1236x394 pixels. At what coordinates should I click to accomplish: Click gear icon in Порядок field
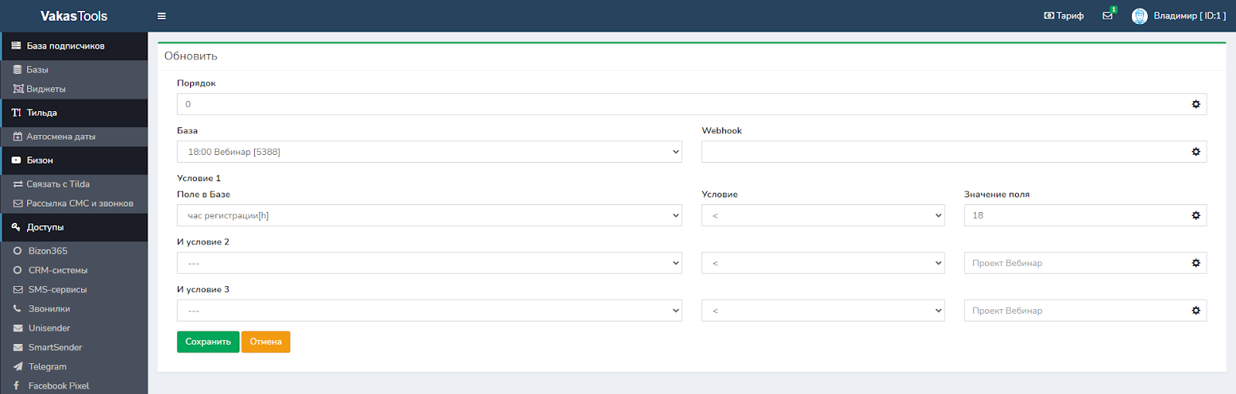point(1196,104)
